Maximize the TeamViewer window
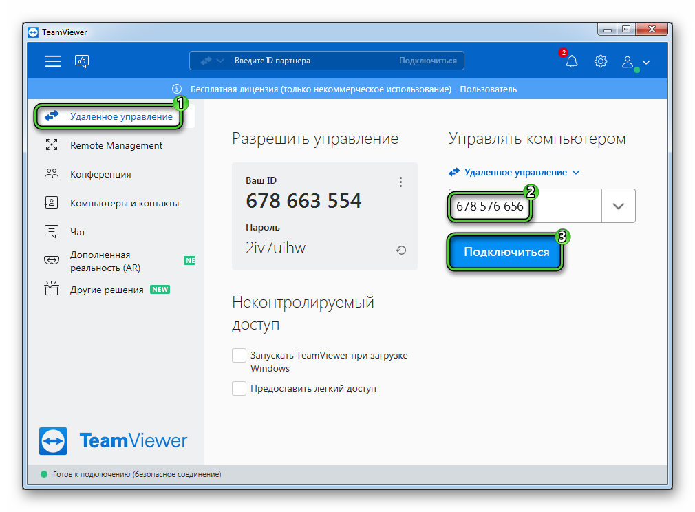This screenshot has height=512, width=695. click(x=626, y=30)
